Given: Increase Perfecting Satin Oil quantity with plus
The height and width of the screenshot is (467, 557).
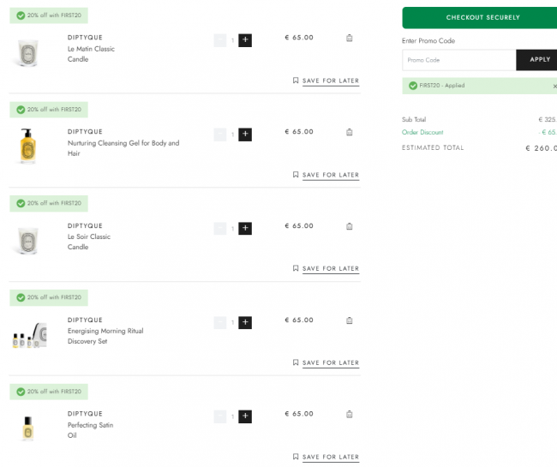Looking at the screenshot, I should point(245,416).
